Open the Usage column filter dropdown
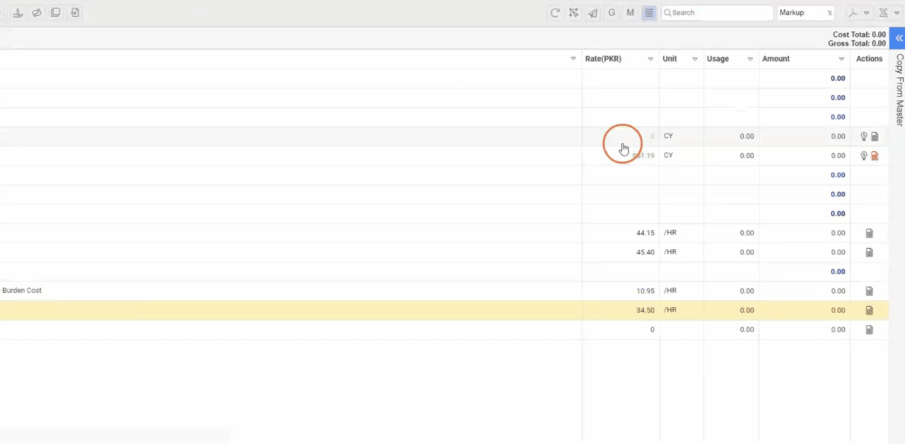 [x=750, y=59]
